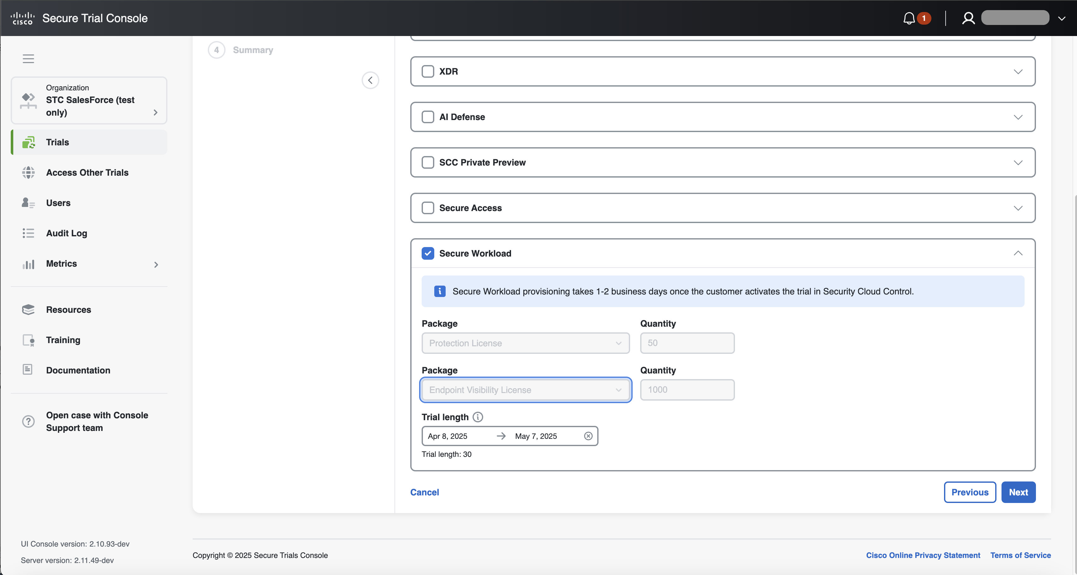Open the user account dropdown chevron
Screen dimensions: 1077x575
tap(1062, 18)
